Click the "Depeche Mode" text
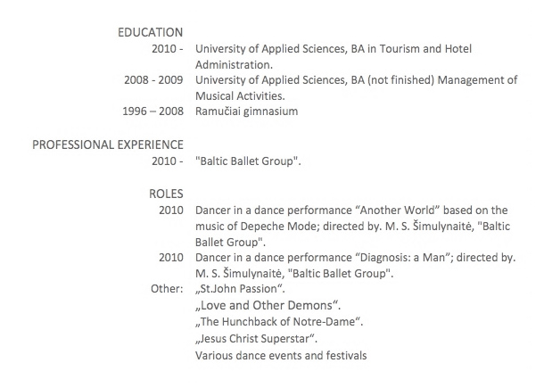544x388 pixels. click(x=278, y=227)
